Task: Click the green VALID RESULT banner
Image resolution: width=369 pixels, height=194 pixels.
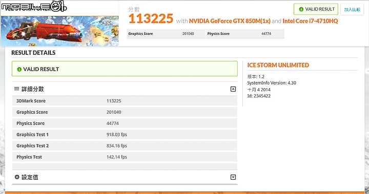Action: pyautogui.click(x=125, y=69)
